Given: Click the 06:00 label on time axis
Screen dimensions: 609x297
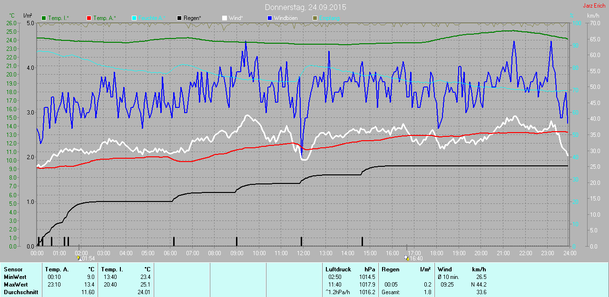Looking at the screenshot, I should [170, 253].
